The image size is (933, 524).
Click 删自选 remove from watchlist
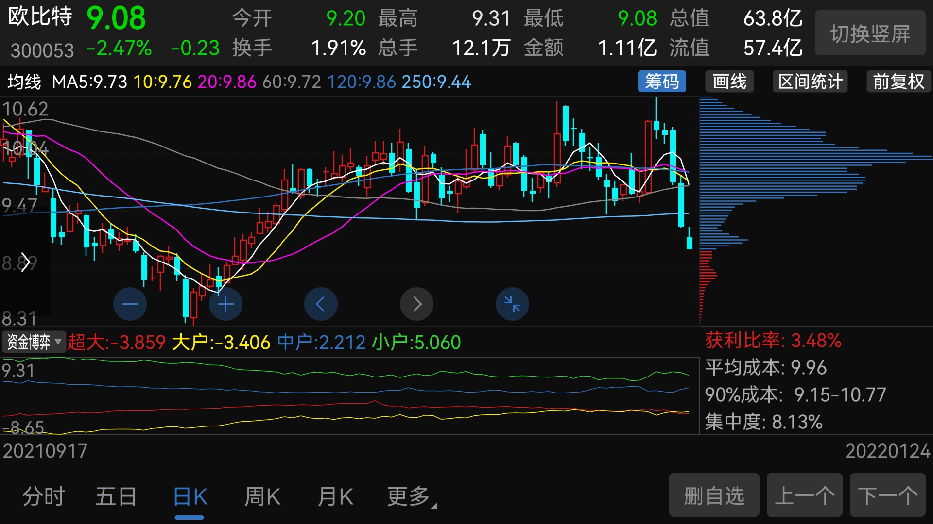714,495
